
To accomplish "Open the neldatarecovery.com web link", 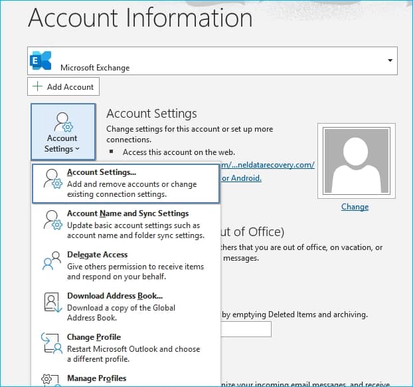I will [x=268, y=165].
